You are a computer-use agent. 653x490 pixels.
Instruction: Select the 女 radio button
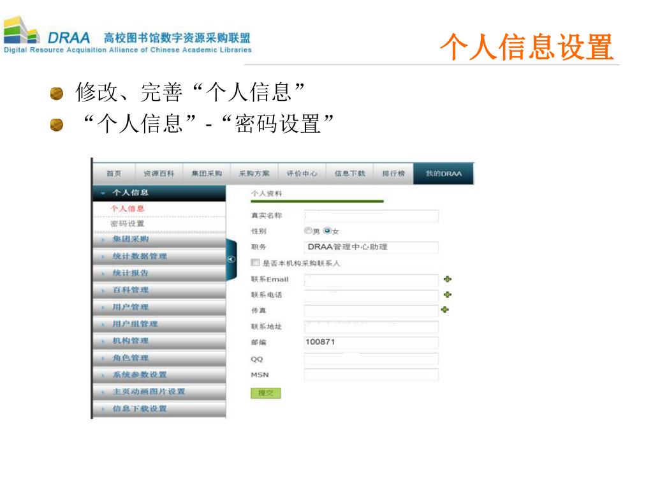(327, 230)
